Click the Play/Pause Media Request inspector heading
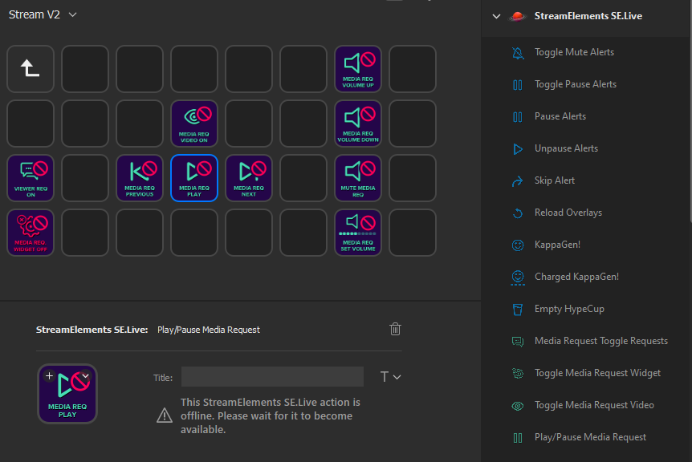Image resolution: width=692 pixels, height=462 pixels. point(208,330)
